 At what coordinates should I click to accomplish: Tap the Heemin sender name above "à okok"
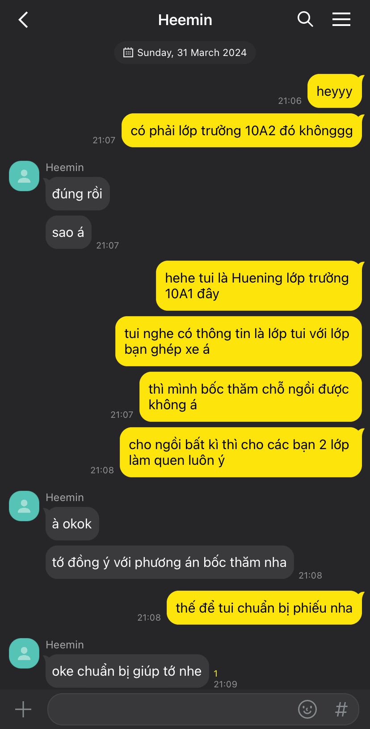point(65,497)
